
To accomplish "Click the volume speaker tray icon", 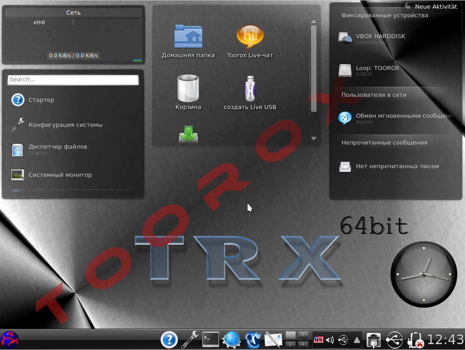I will click(330, 340).
